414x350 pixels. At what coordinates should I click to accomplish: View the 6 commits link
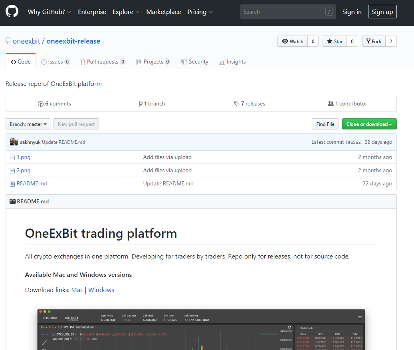(55, 104)
